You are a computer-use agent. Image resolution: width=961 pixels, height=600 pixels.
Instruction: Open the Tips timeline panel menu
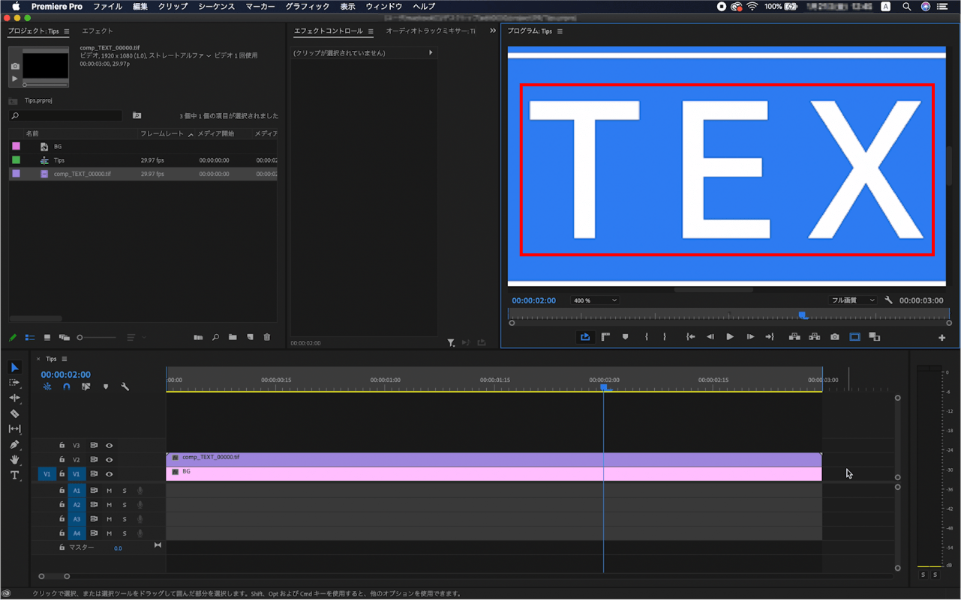(65, 359)
